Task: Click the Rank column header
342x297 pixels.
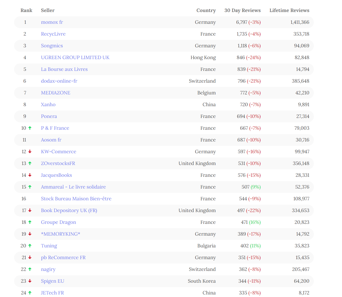Action: (x=26, y=10)
